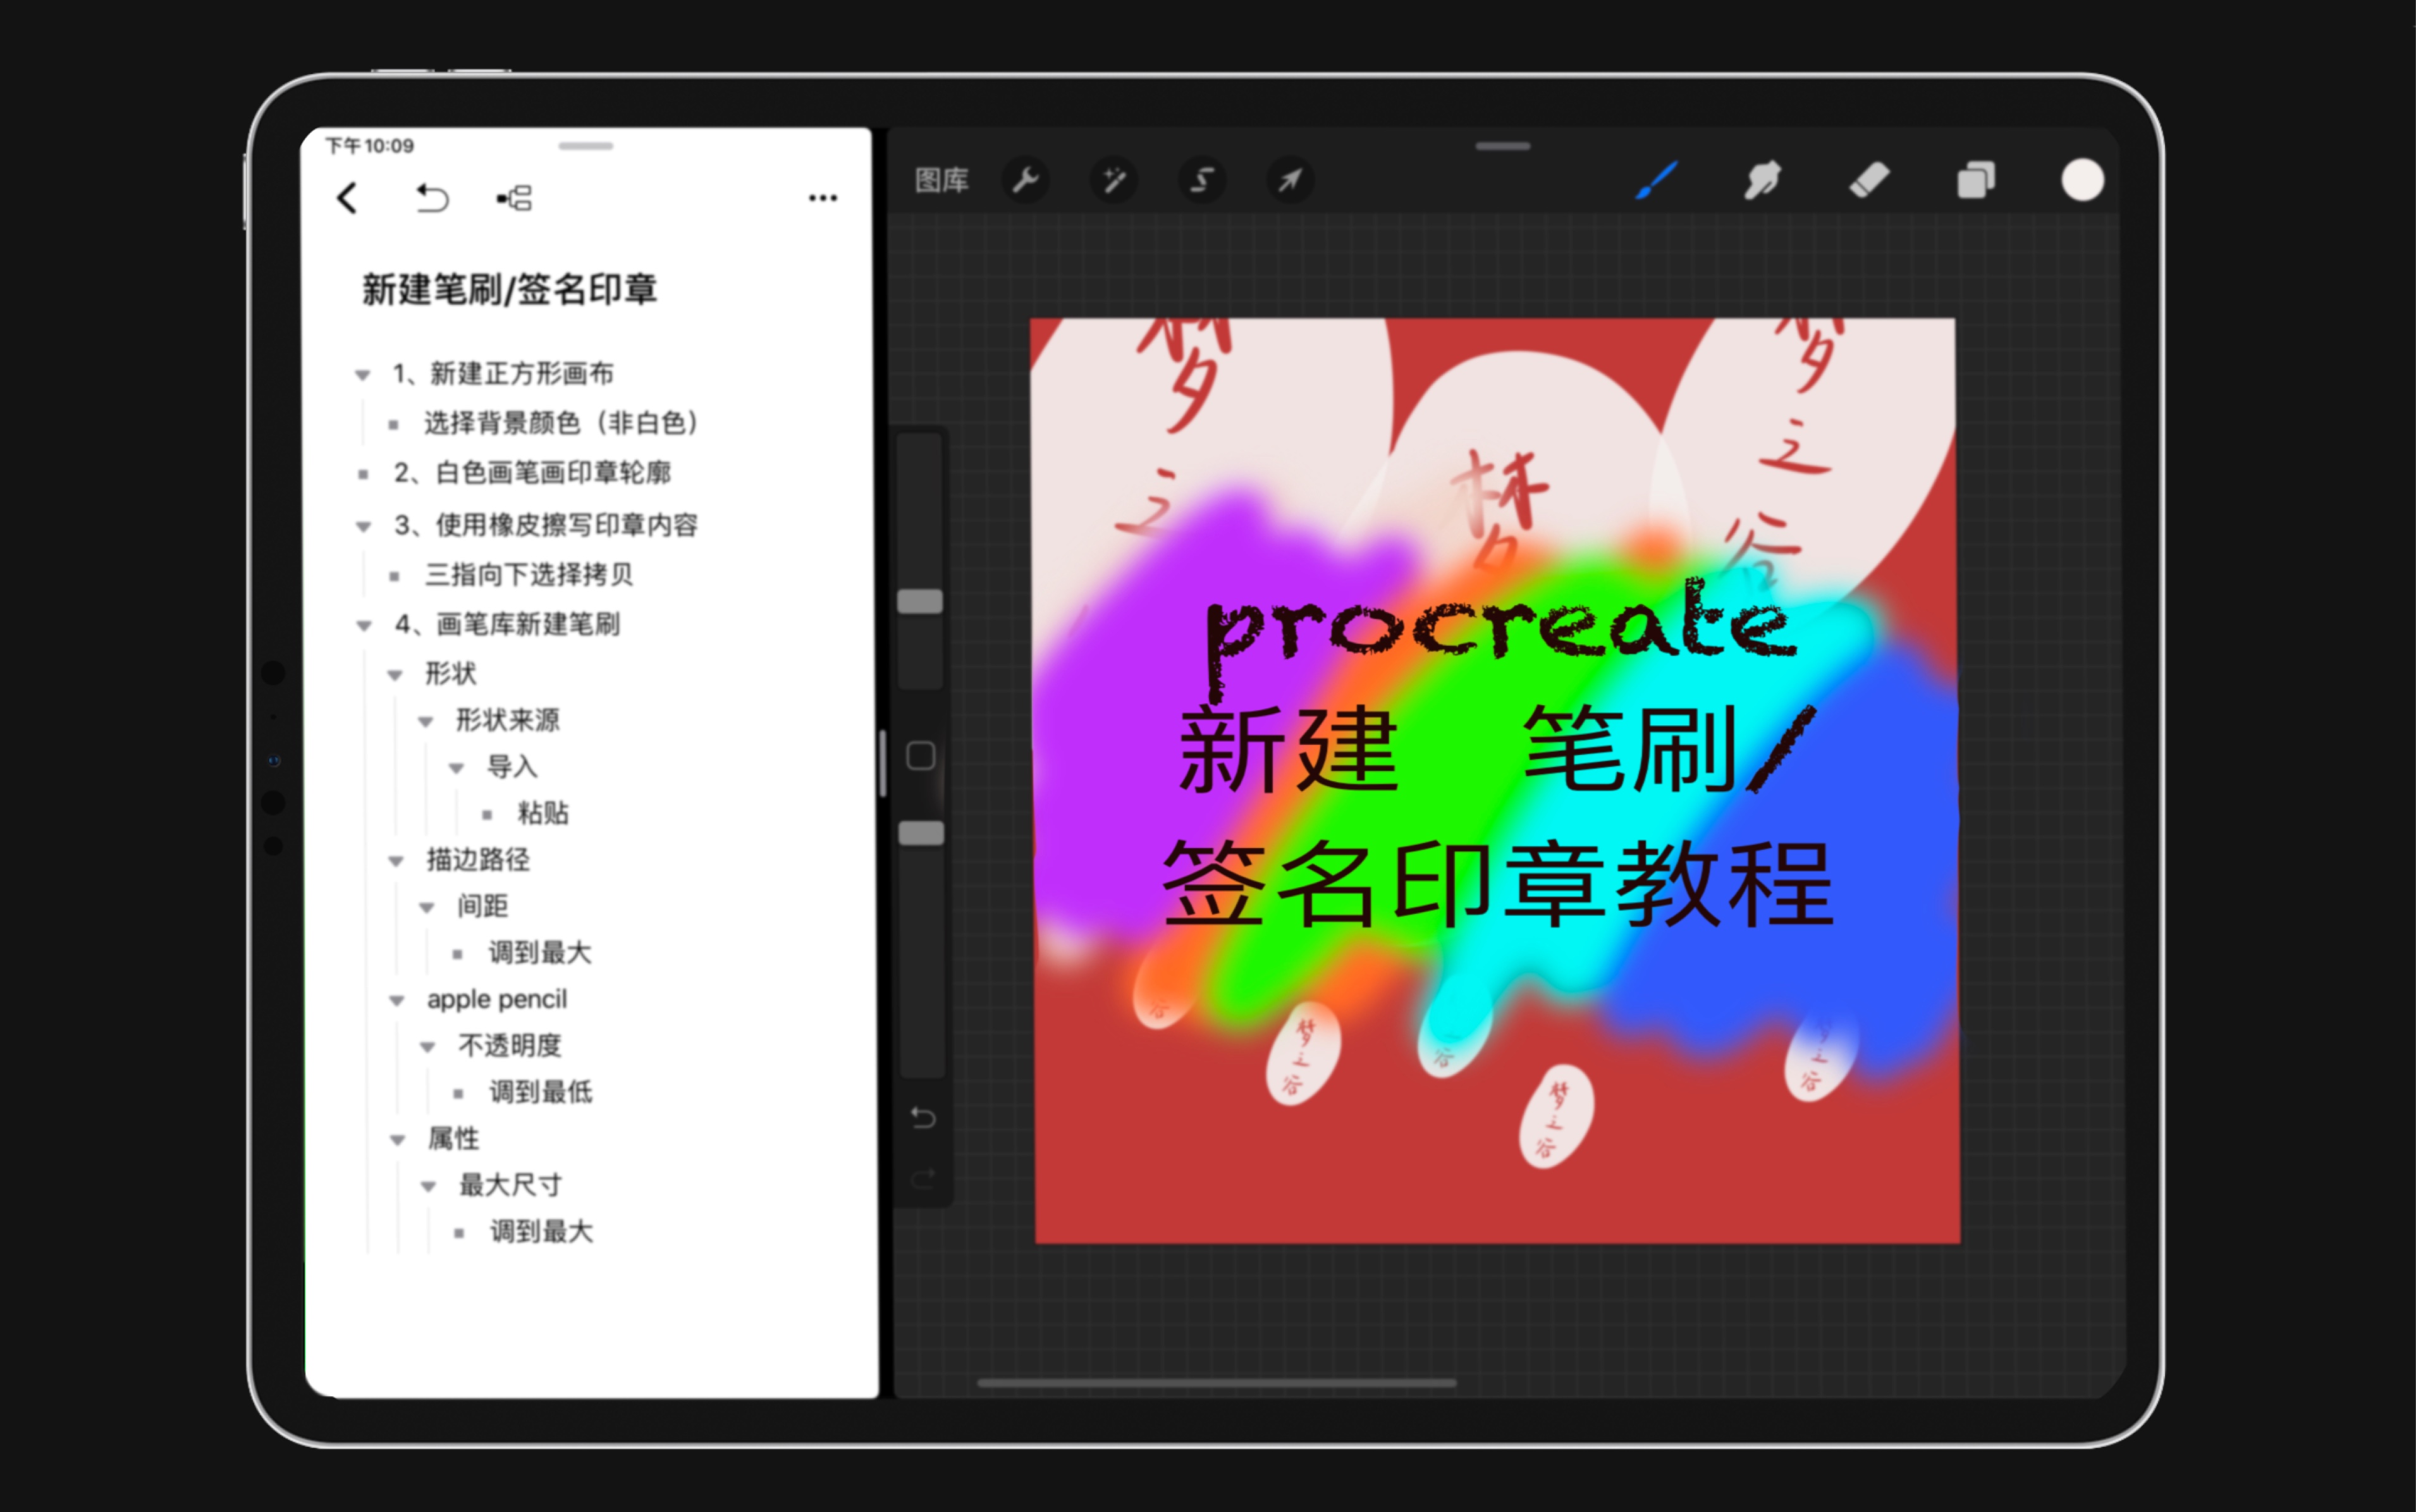Screen dimensions: 2416x1512
Task: Click the brush size slider handle
Action: pos(919,601)
